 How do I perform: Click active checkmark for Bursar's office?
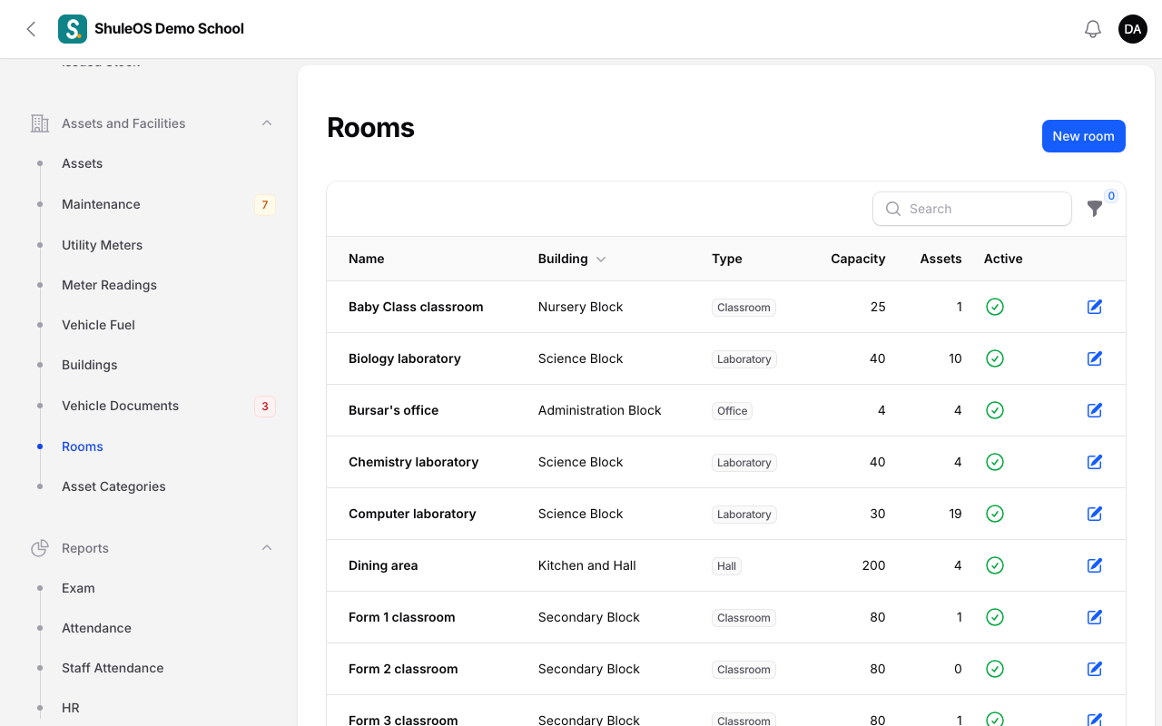point(995,410)
